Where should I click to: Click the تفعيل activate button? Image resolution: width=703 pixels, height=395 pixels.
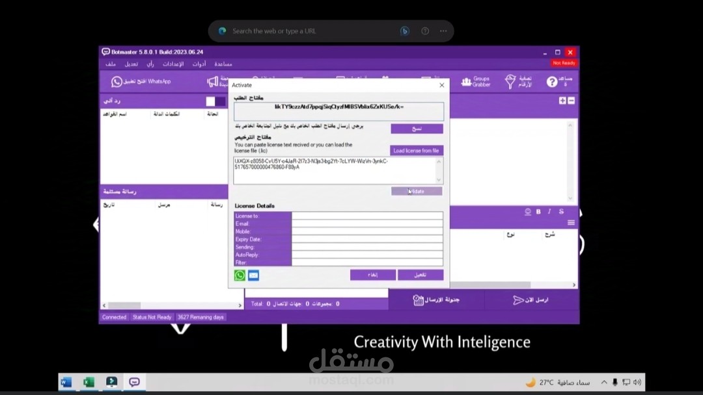pyautogui.click(x=420, y=275)
